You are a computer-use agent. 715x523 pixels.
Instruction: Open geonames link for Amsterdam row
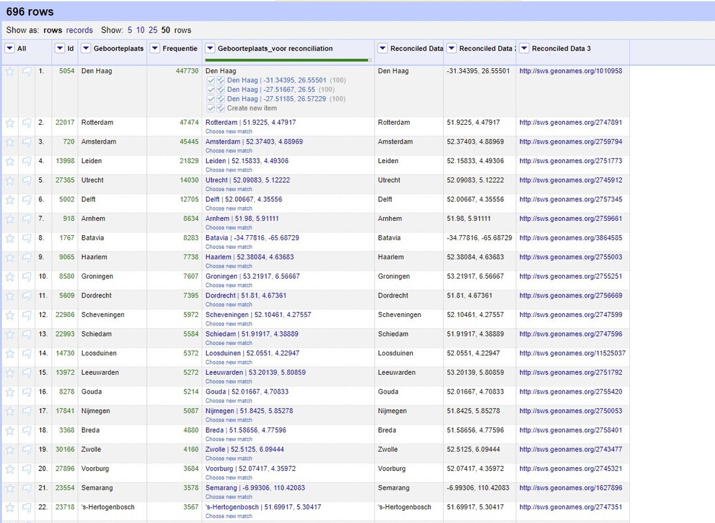(x=571, y=142)
